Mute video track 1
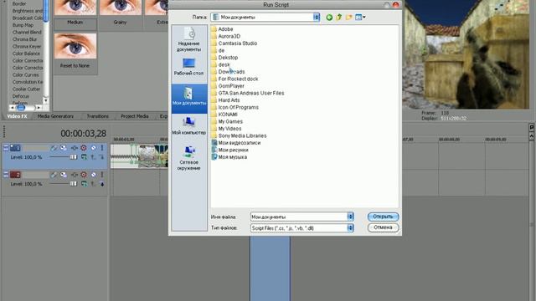This screenshot has width=536, height=301. click(x=93, y=148)
